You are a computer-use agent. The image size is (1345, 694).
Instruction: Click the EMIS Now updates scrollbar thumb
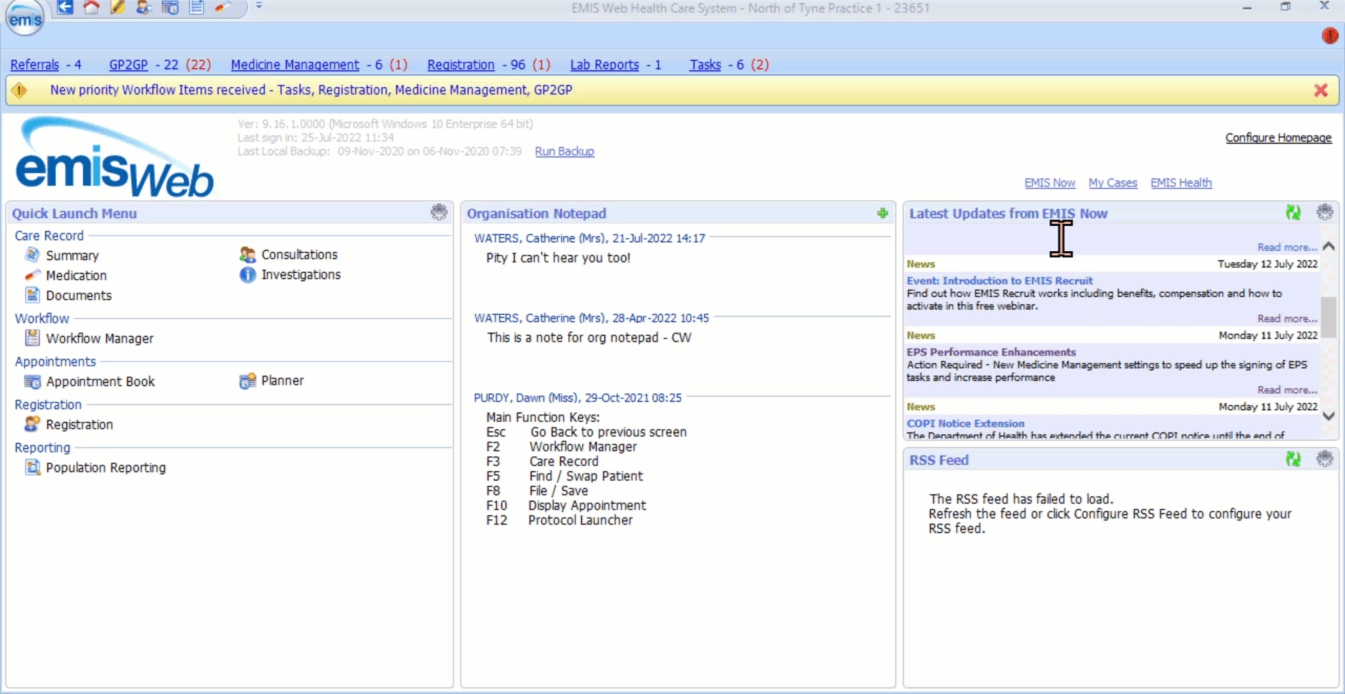pyautogui.click(x=1328, y=317)
